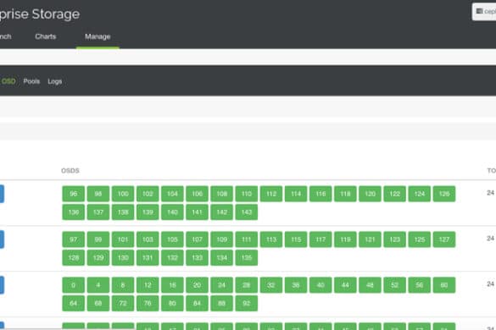Click OSD 110 badge
Viewport: 496px width, 330px height.
(x=247, y=194)
